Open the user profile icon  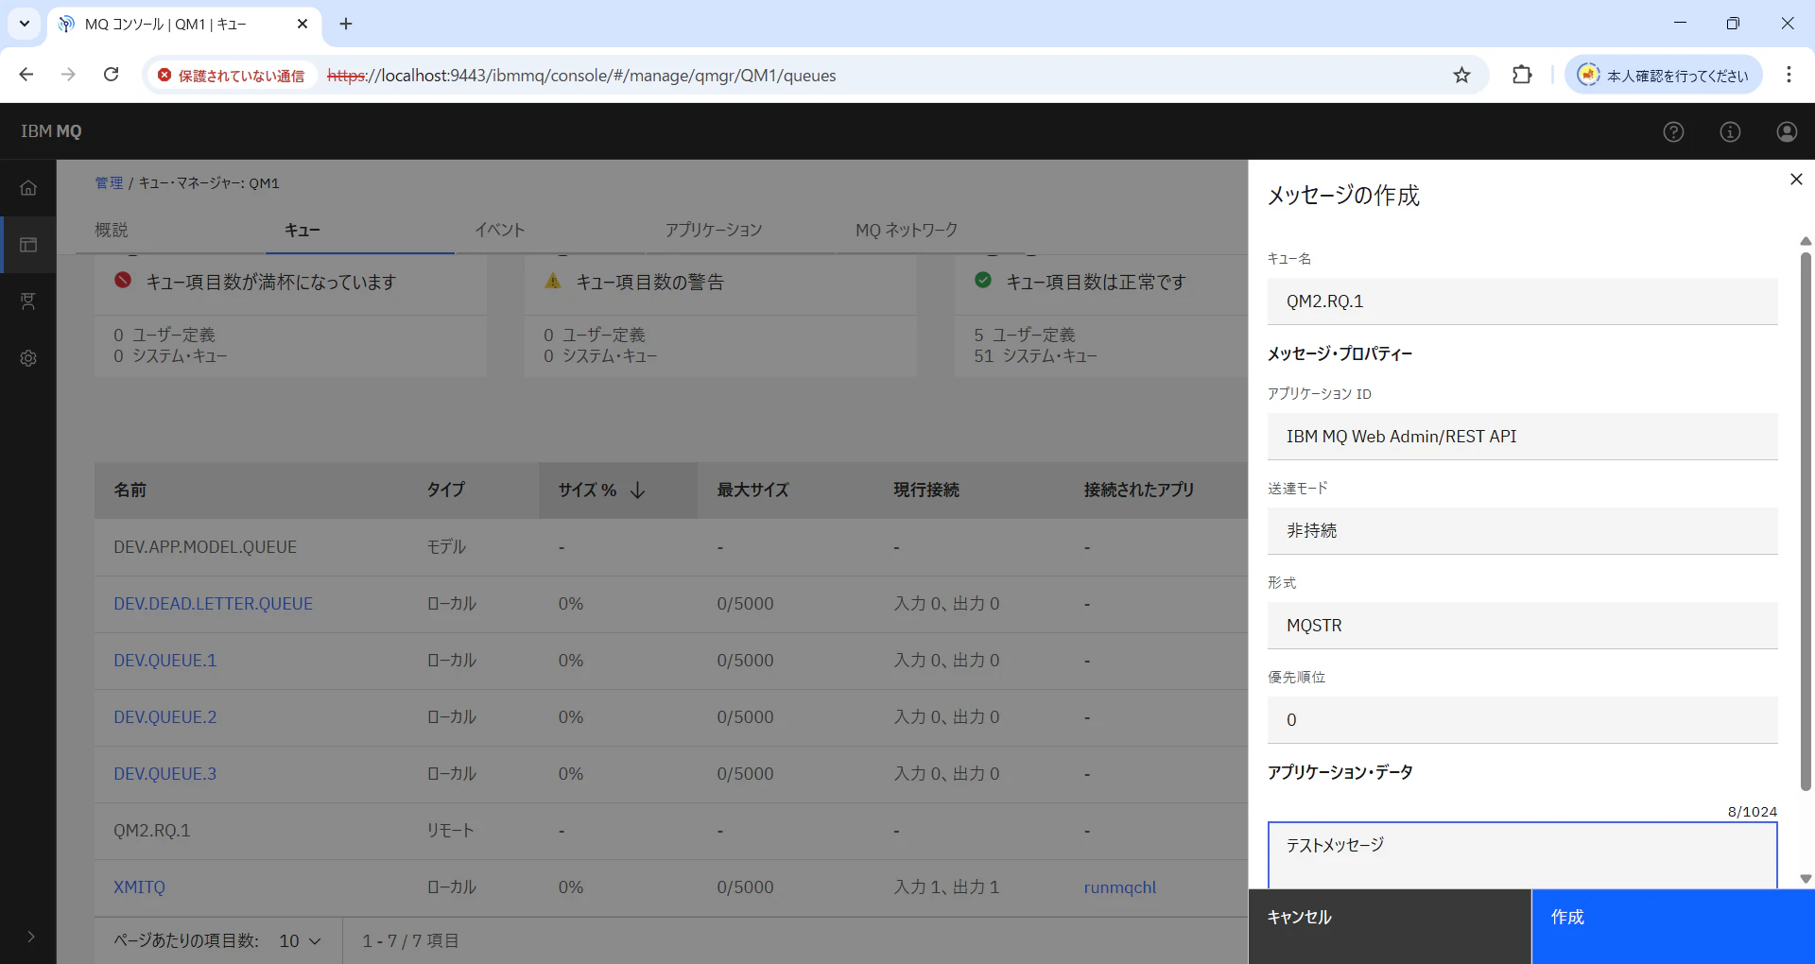[x=1787, y=131]
